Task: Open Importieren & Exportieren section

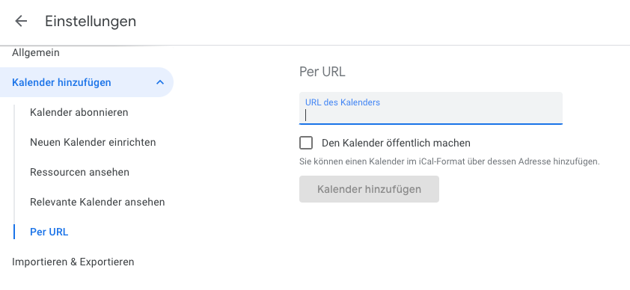Action: coord(73,262)
